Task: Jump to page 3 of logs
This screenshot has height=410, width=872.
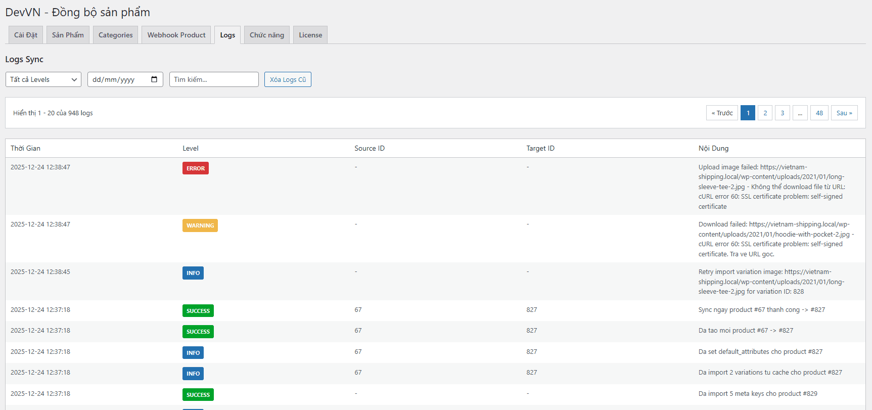Action: [x=783, y=113]
